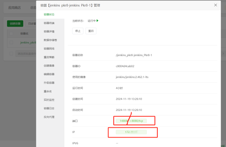226x147 pixels.
Task: Click the 启动时间 timestamp value
Action: tap(129, 110)
